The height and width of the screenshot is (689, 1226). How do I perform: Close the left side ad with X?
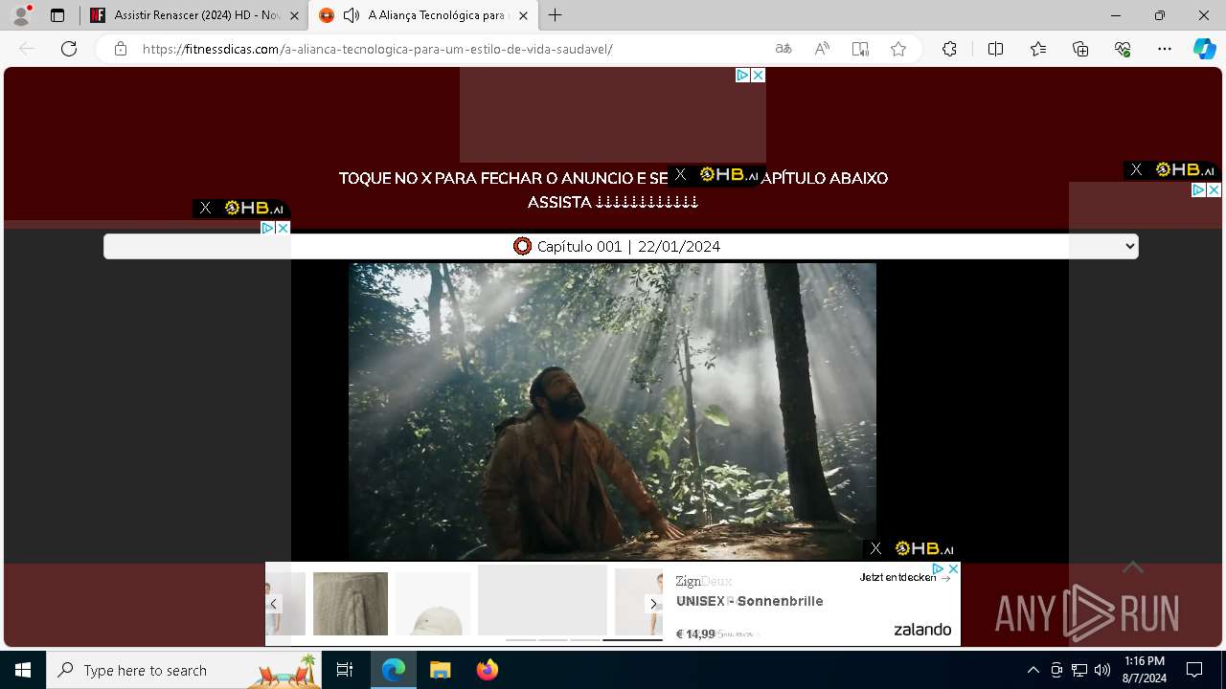[284, 228]
